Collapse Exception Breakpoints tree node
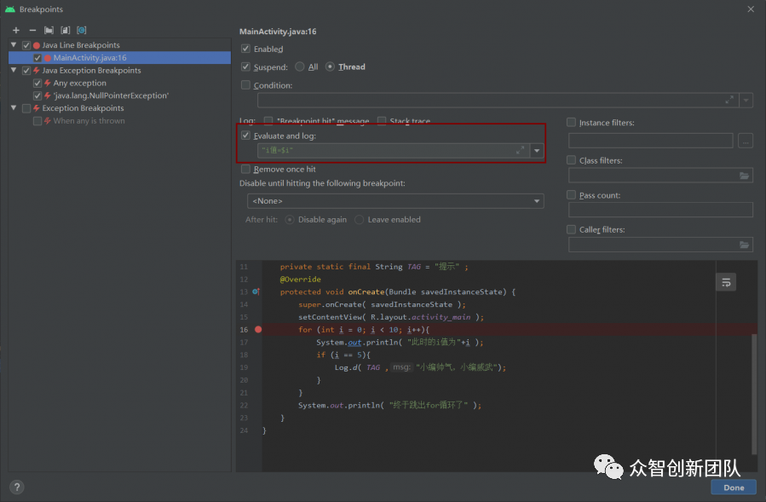The image size is (766, 502). [x=14, y=108]
